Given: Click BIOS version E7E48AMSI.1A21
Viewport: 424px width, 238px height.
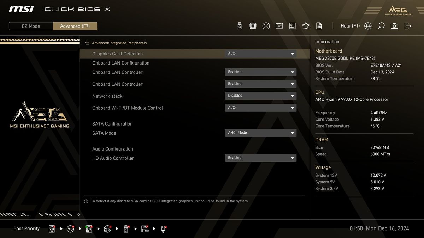Looking at the screenshot, I should click(386, 65).
